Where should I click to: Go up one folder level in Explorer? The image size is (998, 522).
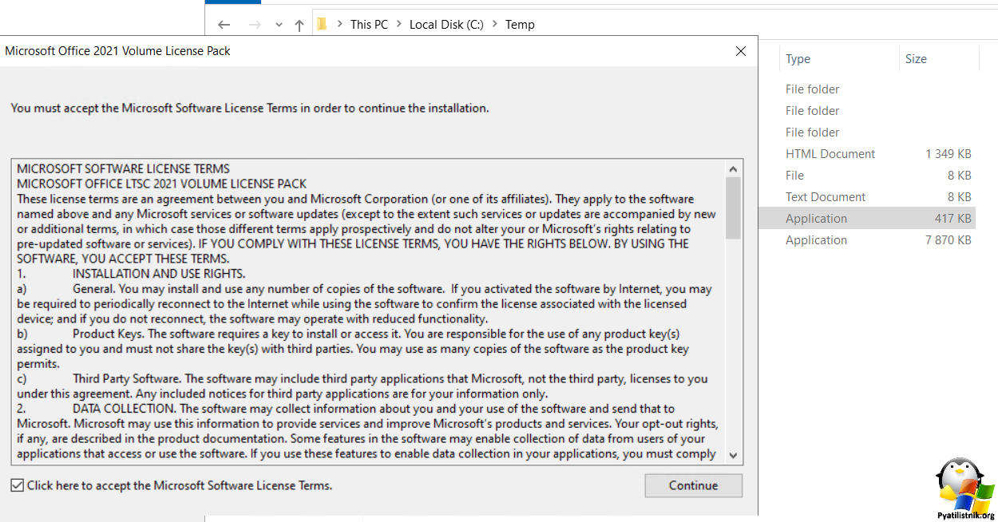[299, 25]
